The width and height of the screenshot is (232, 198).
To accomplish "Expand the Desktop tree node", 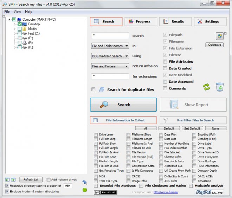I will click(15, 24).
